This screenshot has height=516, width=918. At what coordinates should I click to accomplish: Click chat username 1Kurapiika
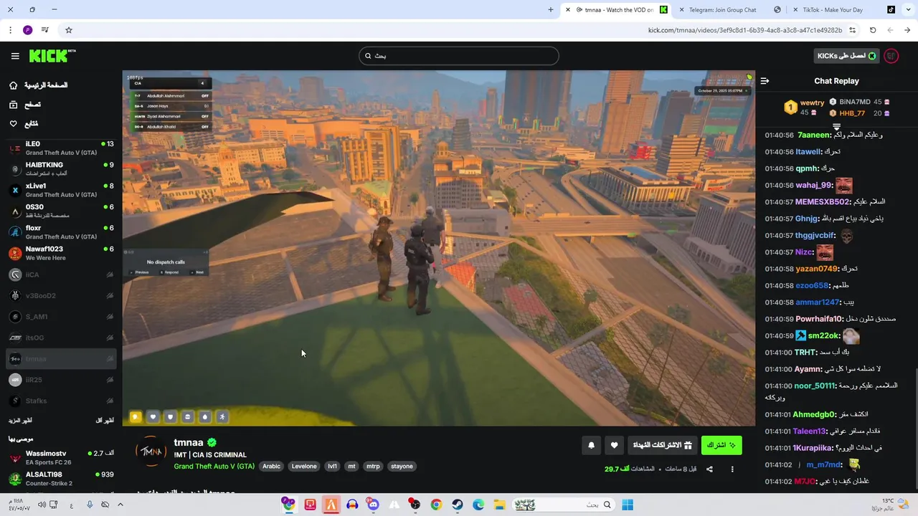813,448
